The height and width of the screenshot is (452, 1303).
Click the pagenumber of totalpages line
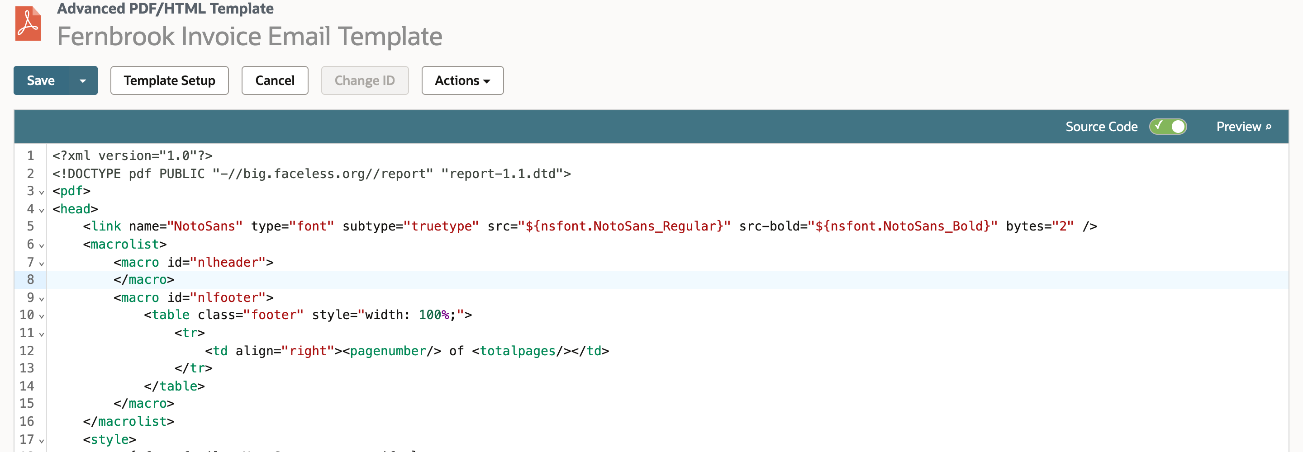[x=407, y=350]
